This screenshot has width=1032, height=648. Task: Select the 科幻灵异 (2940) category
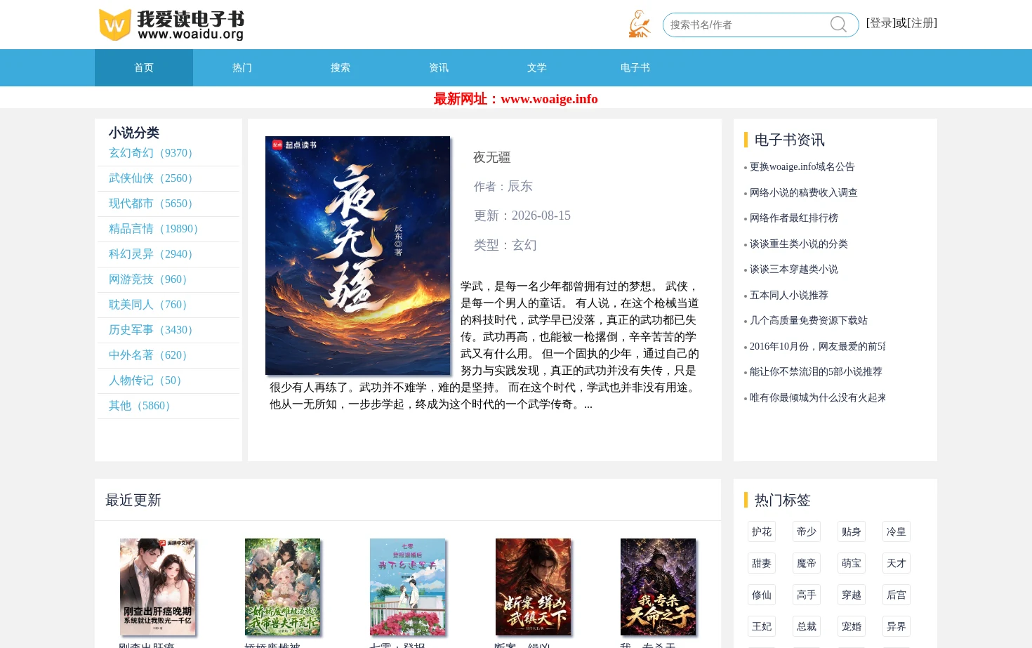tap(153, 254)
